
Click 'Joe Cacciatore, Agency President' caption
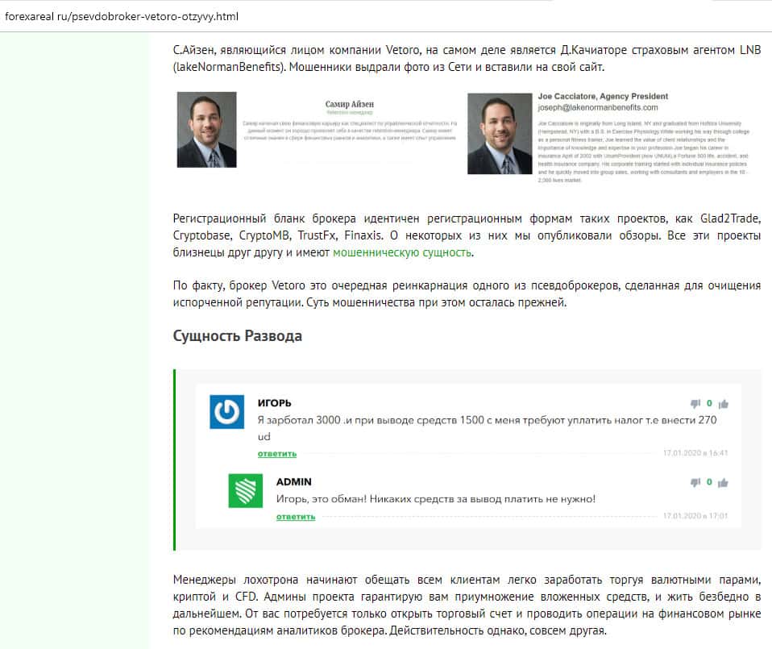pyautogui.click(x=603, y=96)
